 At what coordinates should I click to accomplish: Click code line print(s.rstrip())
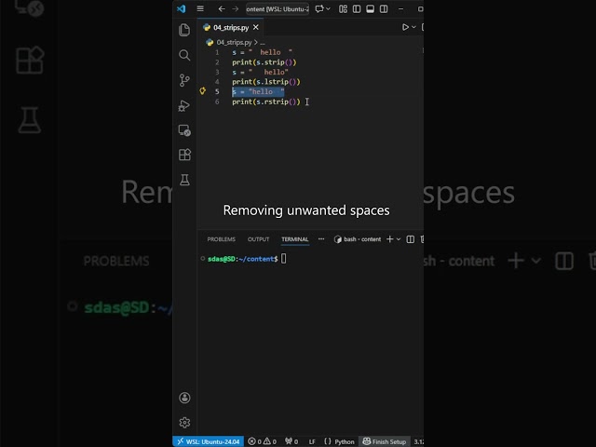pyautogui.click(x=266, y=102)
